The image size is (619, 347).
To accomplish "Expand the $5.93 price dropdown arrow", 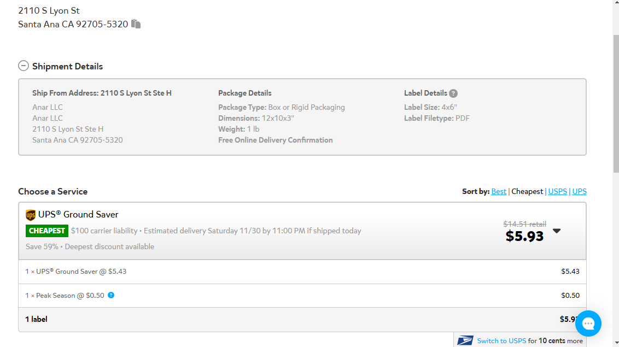I will click(x=557, y=231).
